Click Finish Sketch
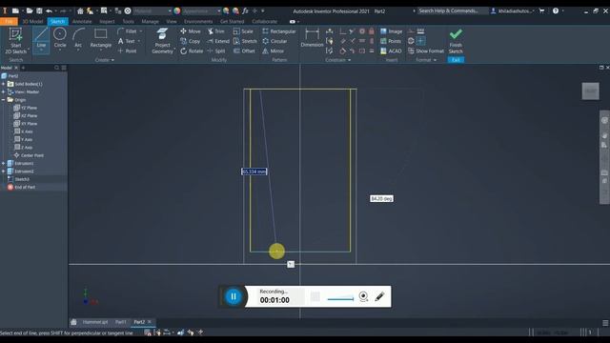Screen dimensions: 610x343 (456, 41)
